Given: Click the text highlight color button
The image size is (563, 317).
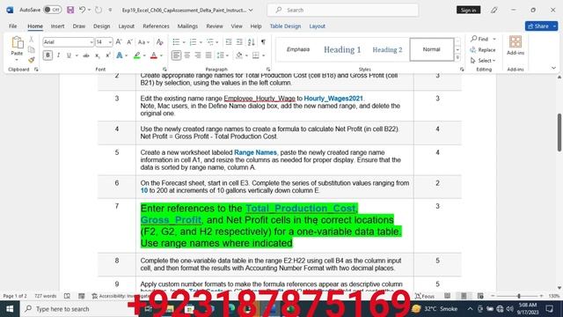Looking at the screenshot, I should pos(137,55).
